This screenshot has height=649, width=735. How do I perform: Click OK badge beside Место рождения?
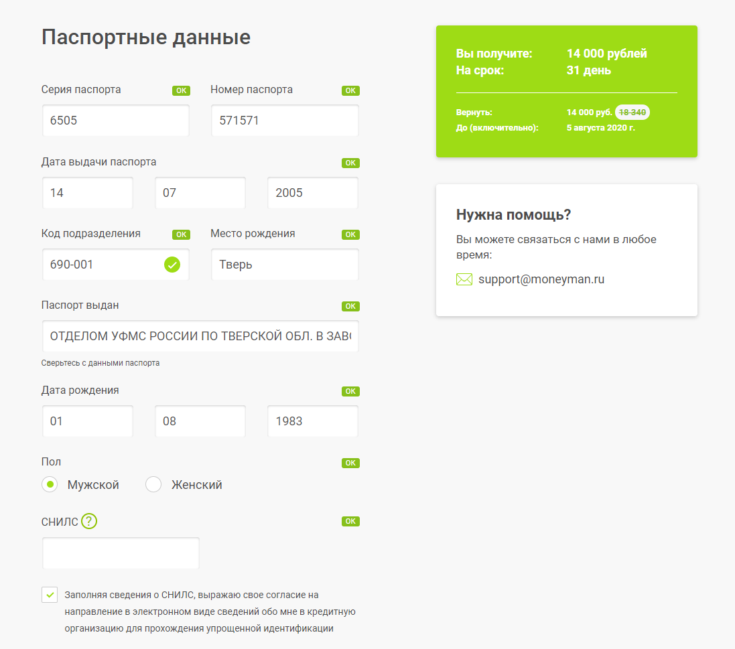[x=350, y=234]
